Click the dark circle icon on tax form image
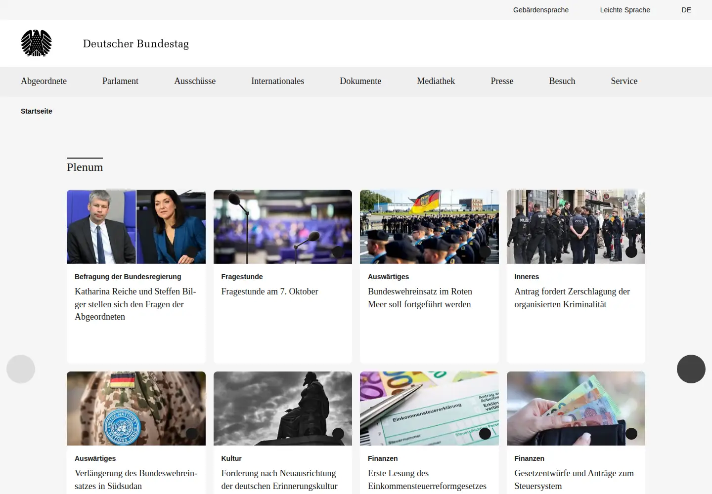This screenshot has width=712, height=494. tap(485, 434)
